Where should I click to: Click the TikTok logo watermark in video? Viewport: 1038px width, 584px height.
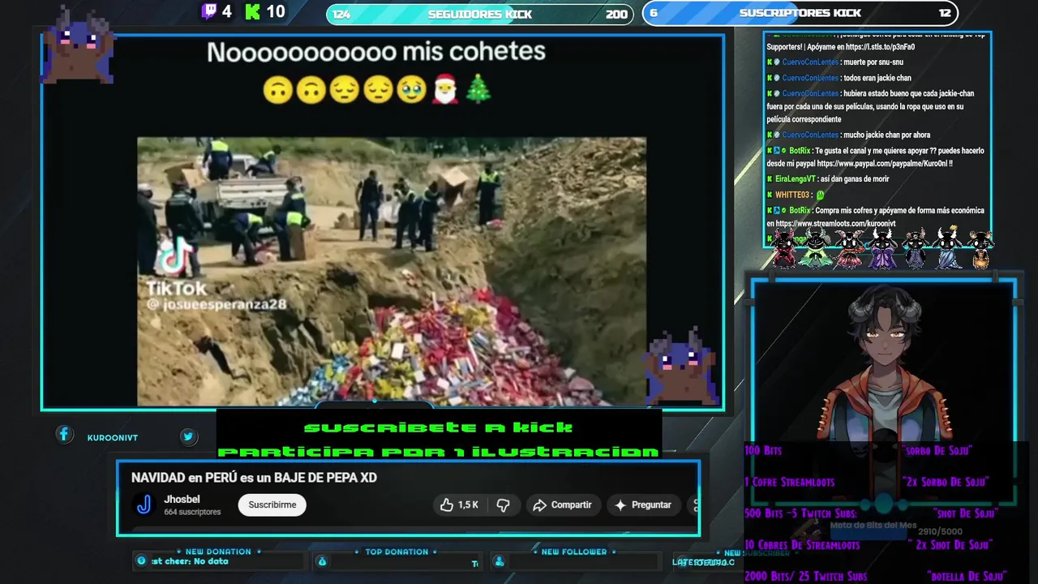click(x=177, y=255)
